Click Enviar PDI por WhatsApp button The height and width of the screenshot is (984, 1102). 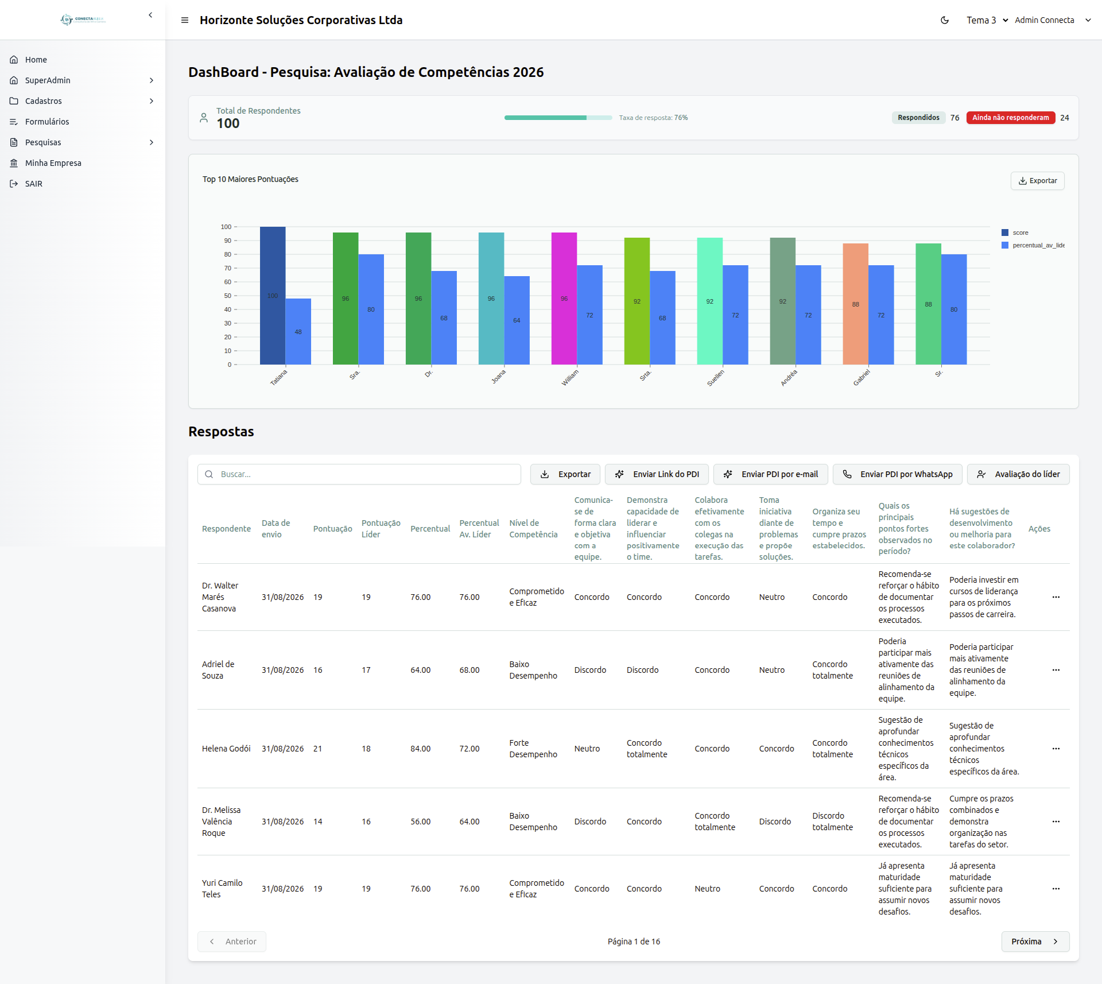click(898, 474)
